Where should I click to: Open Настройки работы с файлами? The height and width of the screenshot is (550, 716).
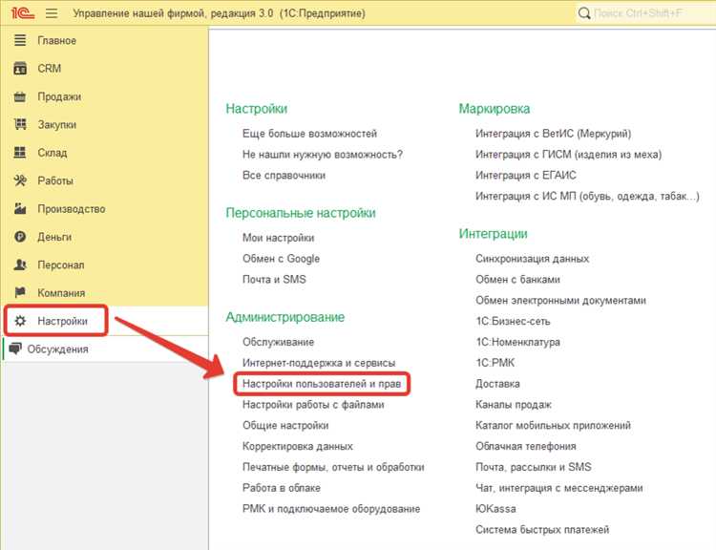tap(313, 404)
